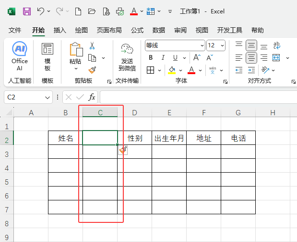Screen dimensions: 297x242
Task: Click the merge and center icon
Action: coord(276,58)
